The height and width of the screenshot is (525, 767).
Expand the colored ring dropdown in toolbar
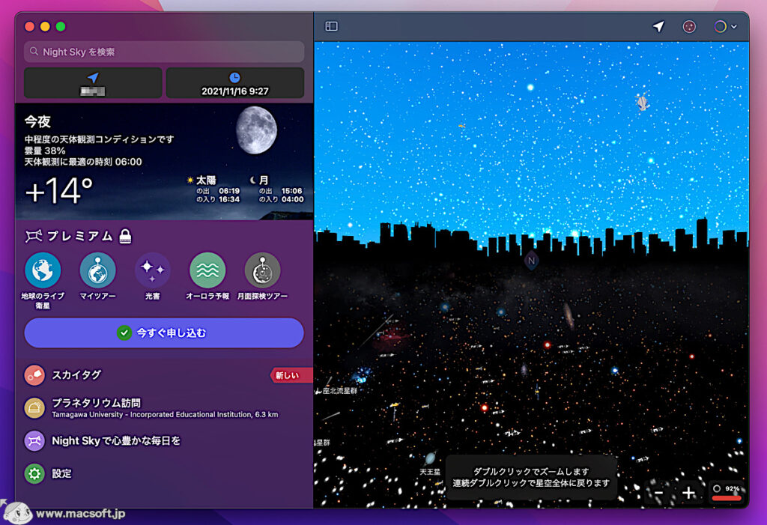click(725, 26)
